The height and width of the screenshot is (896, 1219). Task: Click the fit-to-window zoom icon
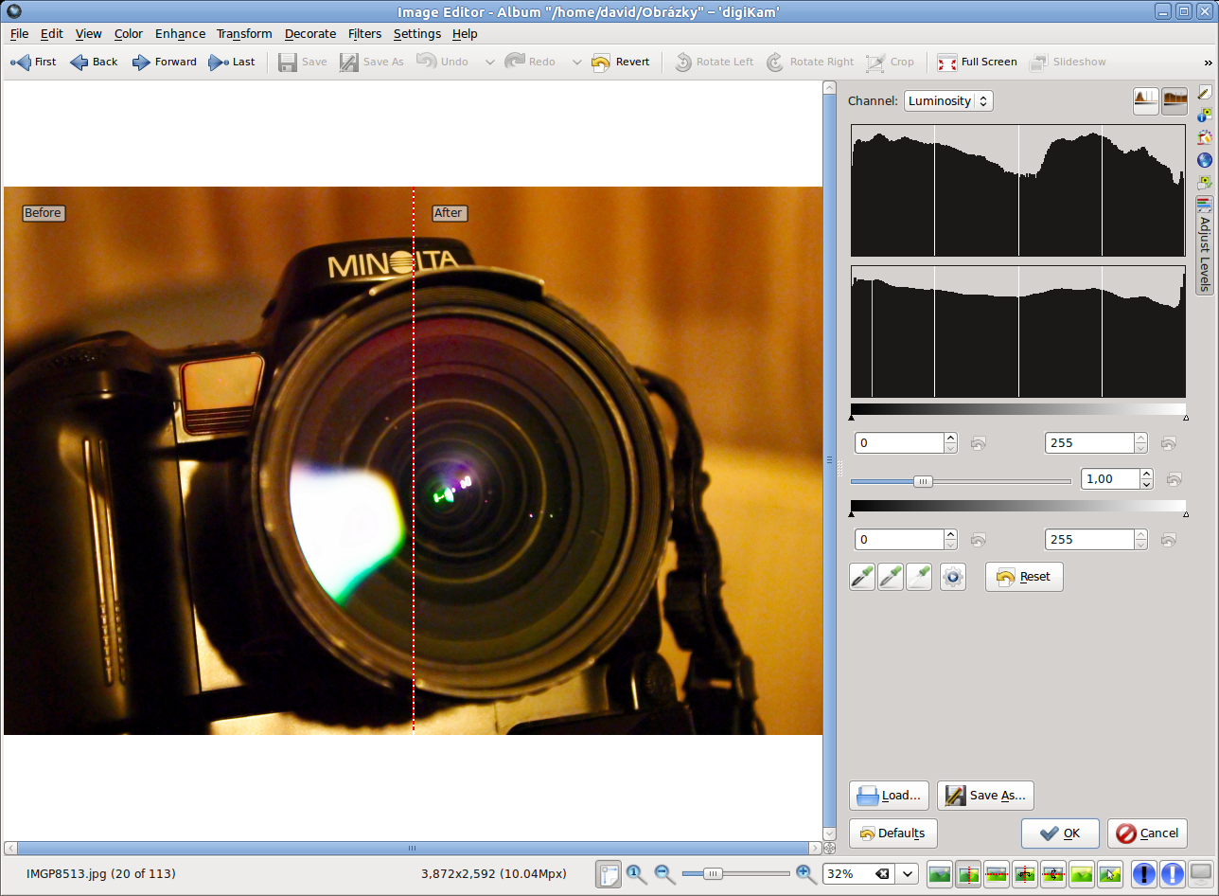[x=608, y=873]
